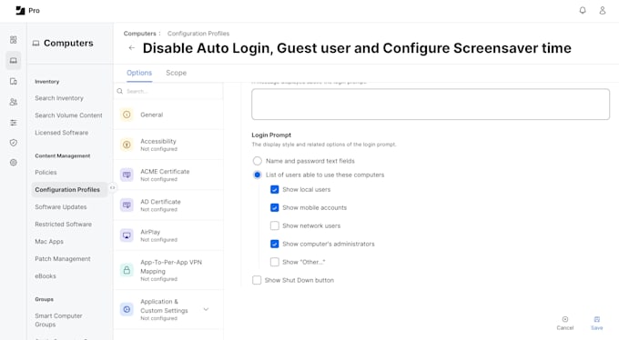619x340 pixels.
Task: Open Licensed Software
Action: tap(62, 133)
